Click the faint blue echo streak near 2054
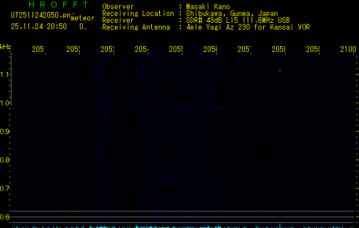 tap(136, 71)
